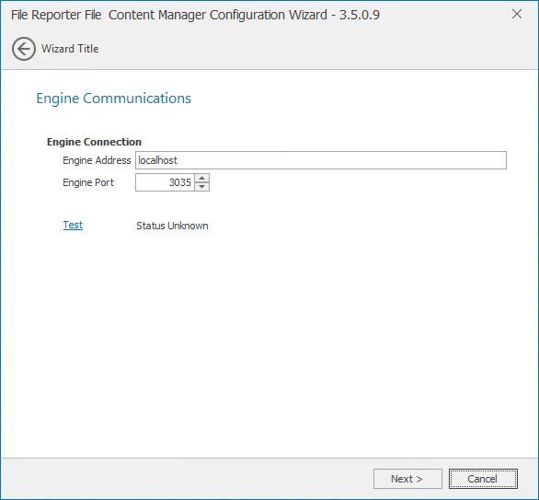Cancel the wizard
539x500 pixels.
tap(483, 479)
